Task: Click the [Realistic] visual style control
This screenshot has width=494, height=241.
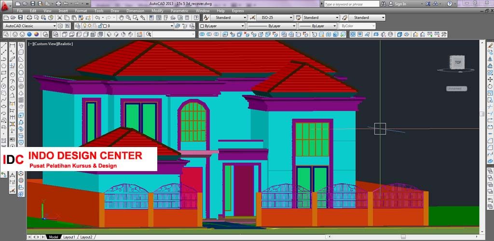Action: click(x=65, y=44)
